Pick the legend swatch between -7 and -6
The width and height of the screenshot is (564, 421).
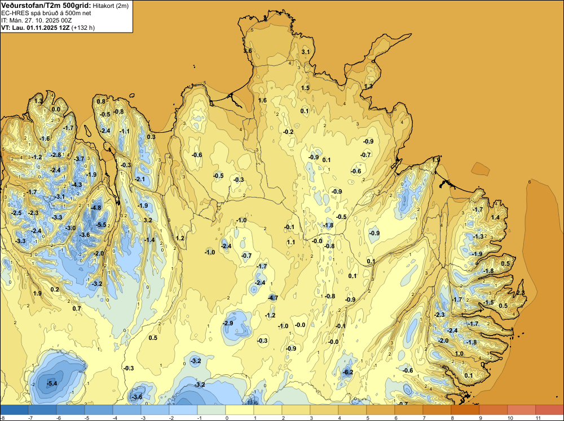[42, 410]
